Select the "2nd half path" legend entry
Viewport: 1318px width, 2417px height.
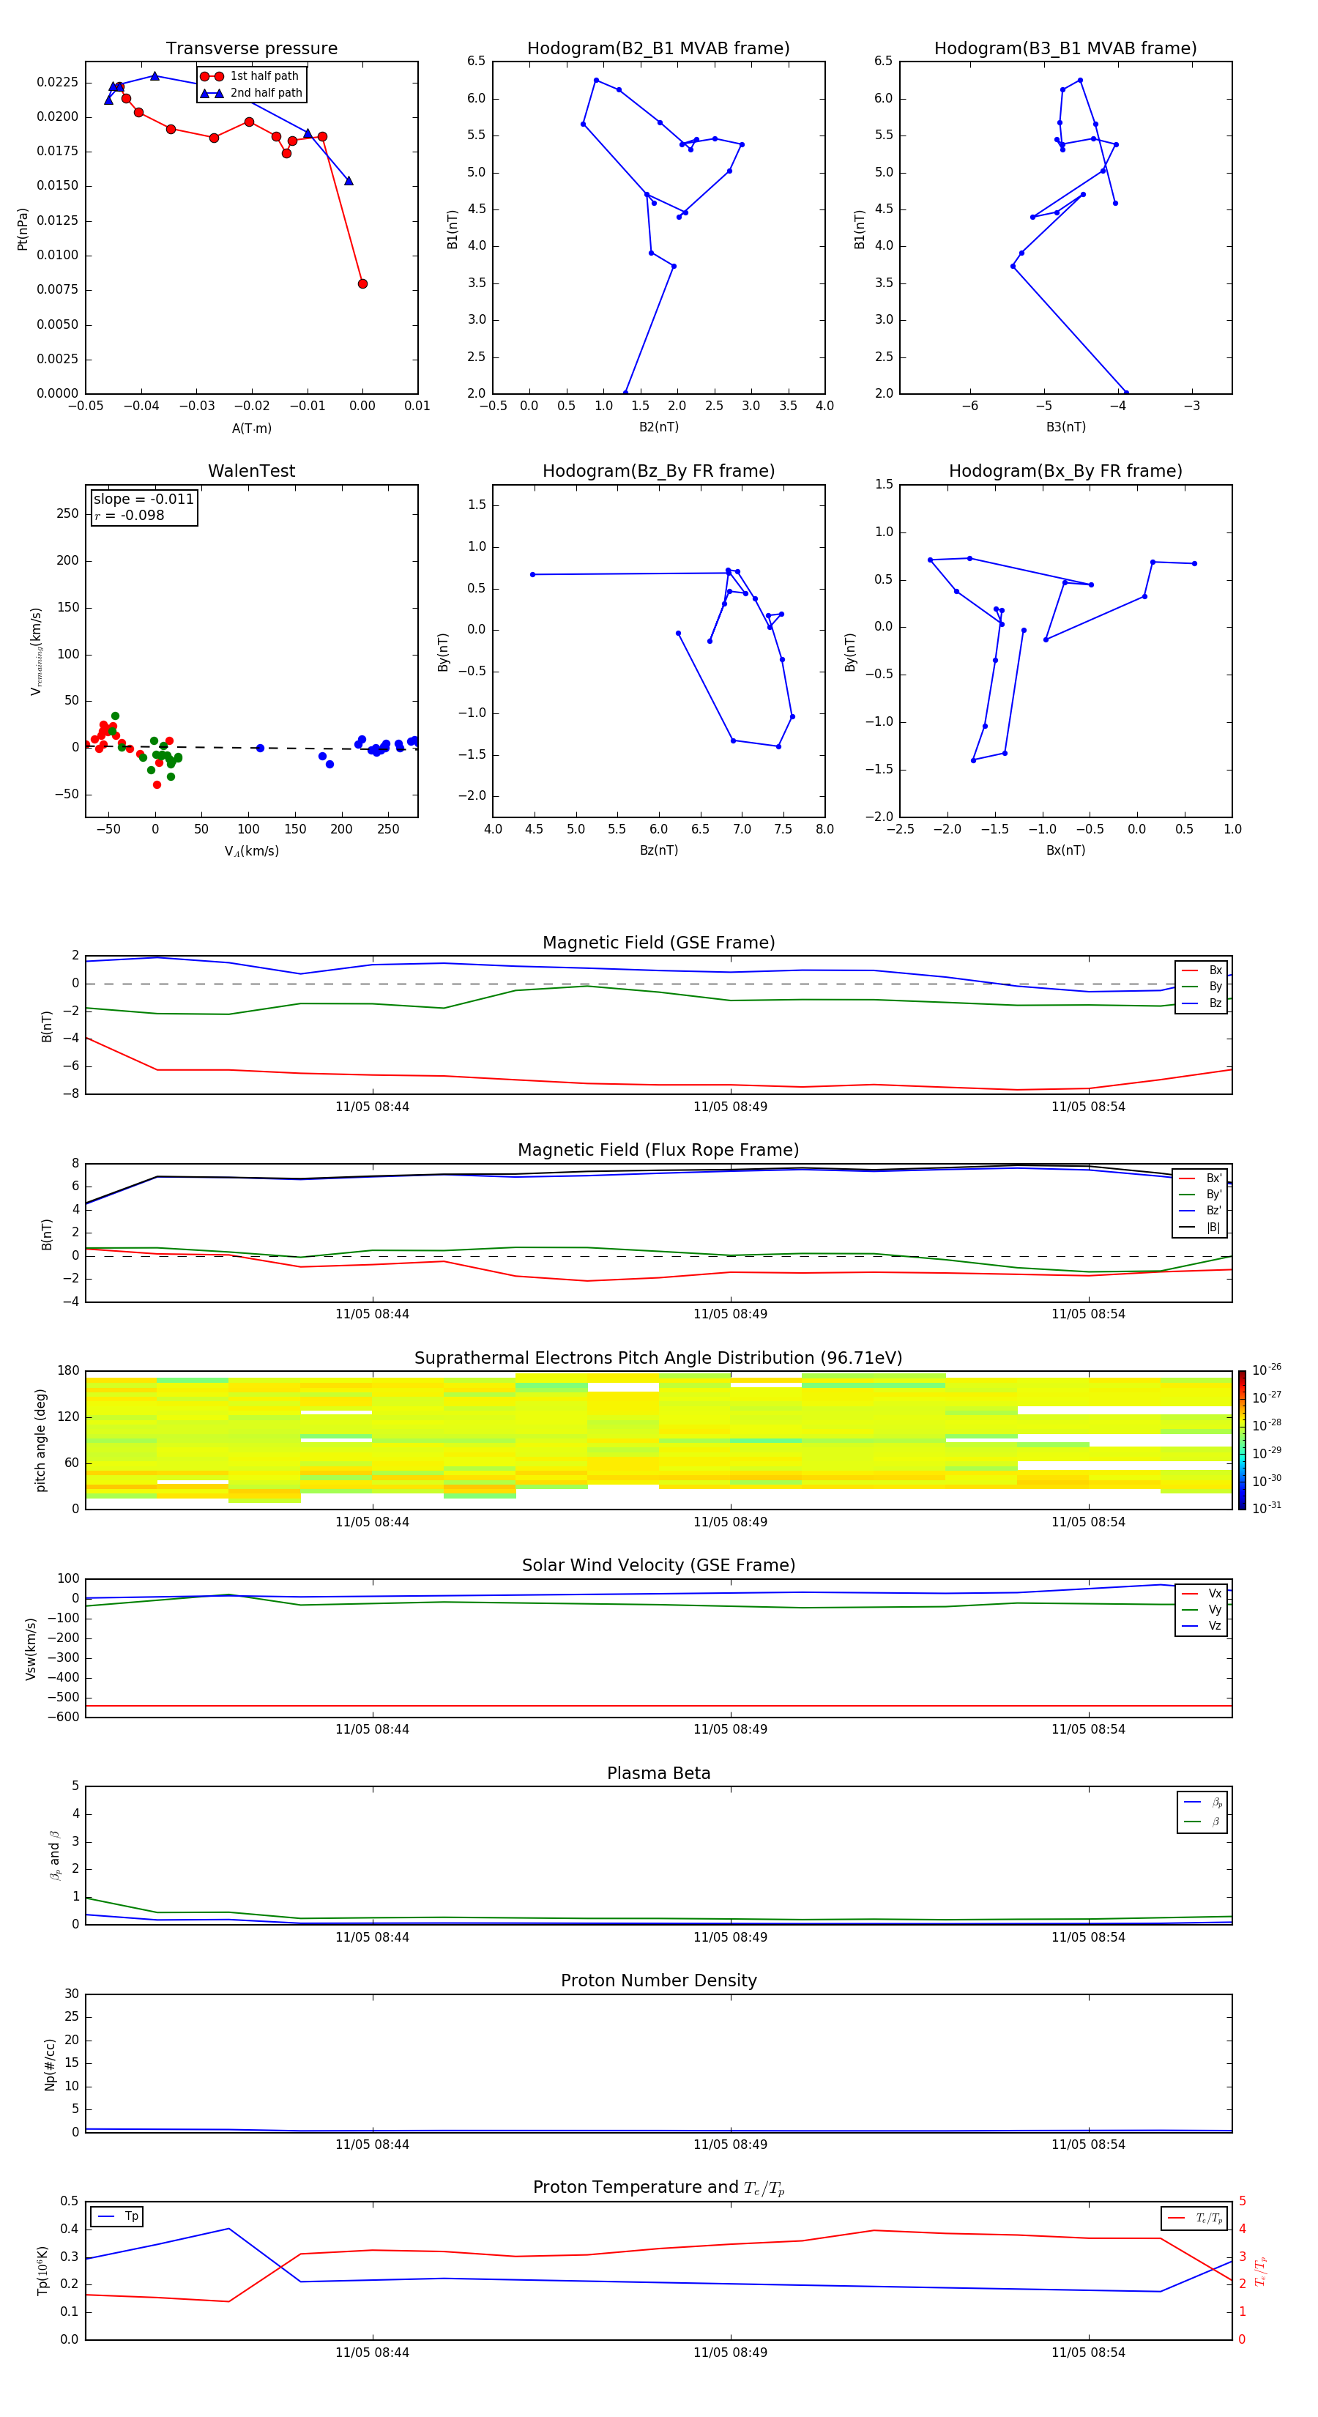(251, 93)
